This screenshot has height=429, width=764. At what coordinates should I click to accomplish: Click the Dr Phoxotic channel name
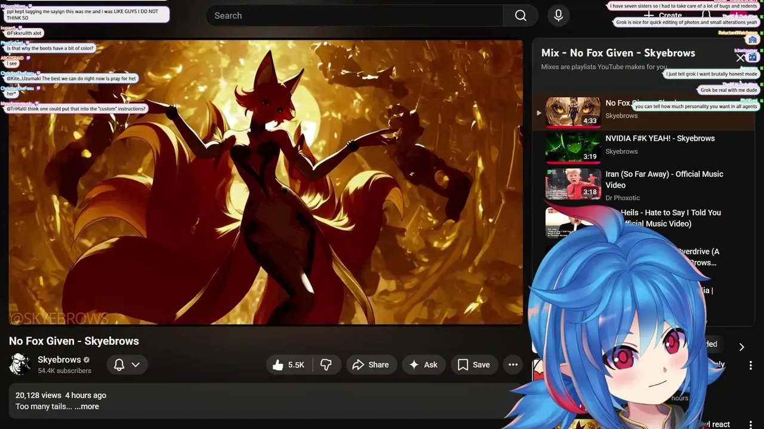tap(623, 198)
